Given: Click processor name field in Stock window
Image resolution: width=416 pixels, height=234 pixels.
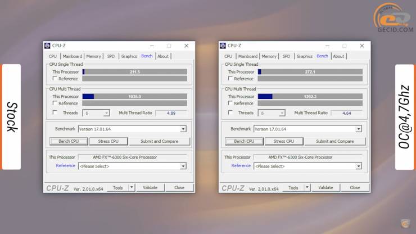Looking at the screenshot, I should click(132, 157).
